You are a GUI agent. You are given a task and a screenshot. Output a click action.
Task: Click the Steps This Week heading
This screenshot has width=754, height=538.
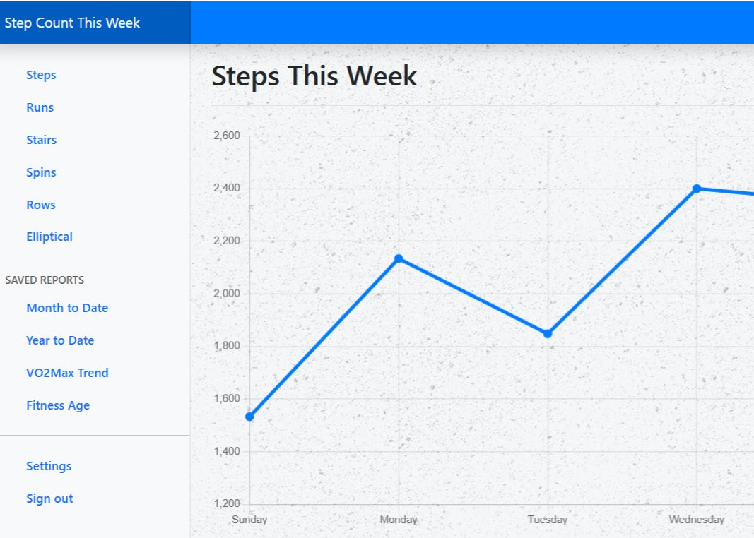tap(314, 76)
